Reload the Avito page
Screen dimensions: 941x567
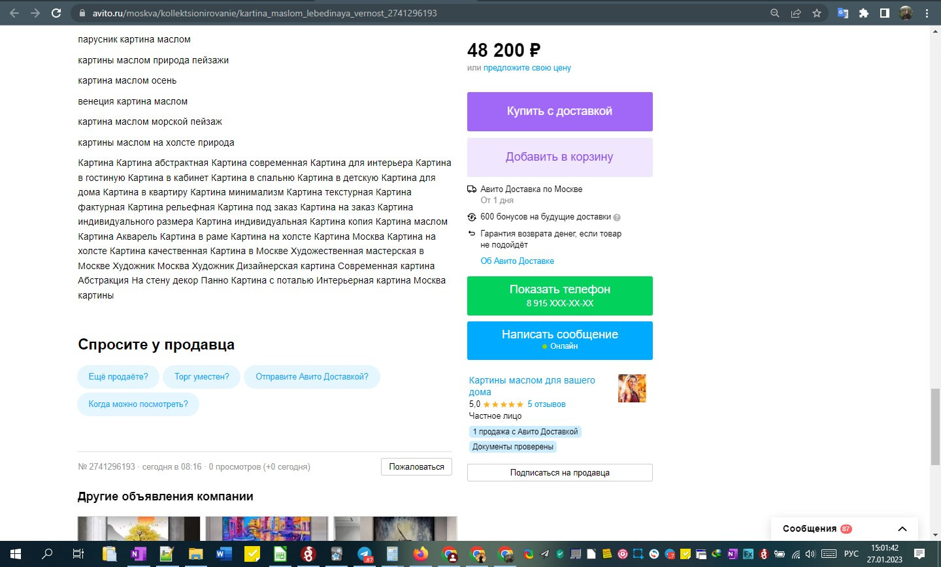[x=56, y=13]
